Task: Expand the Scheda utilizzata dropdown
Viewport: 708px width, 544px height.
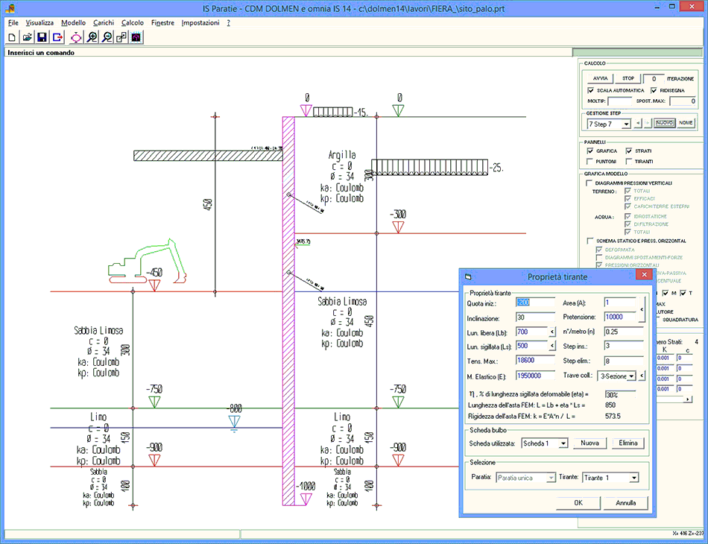Action: click(x=563, y=443)
